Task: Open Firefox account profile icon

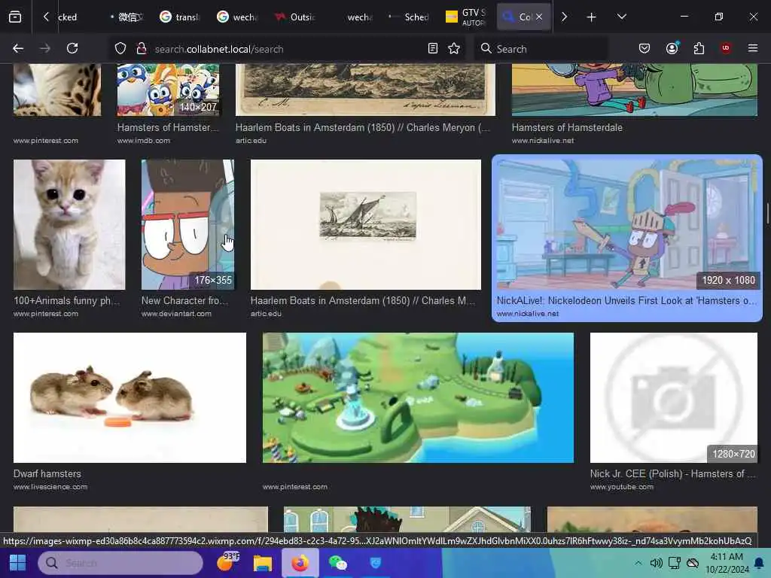Action: pos(672,48)
